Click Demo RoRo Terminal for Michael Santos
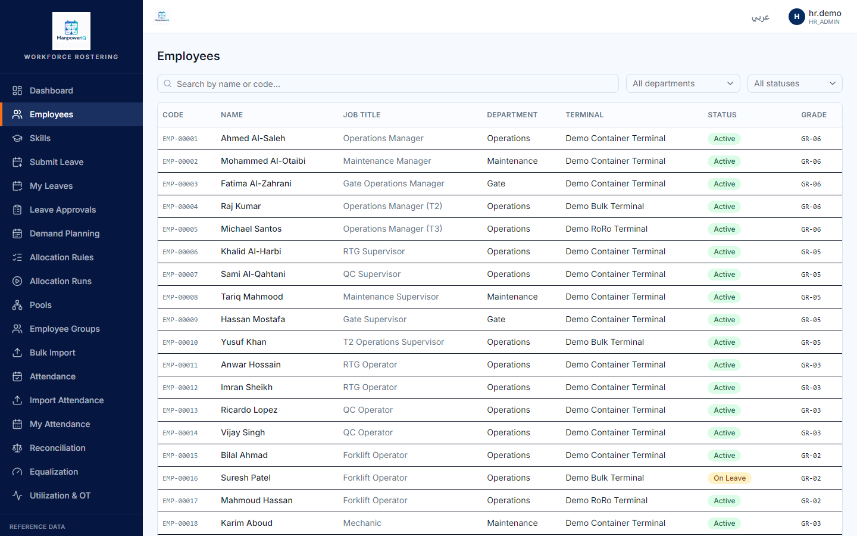857x536 pixels. [606, 229]
